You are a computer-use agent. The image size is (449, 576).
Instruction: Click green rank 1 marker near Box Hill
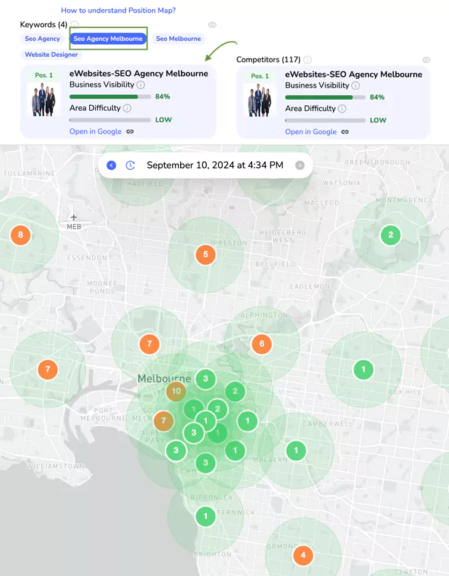(x=364, y=369)
